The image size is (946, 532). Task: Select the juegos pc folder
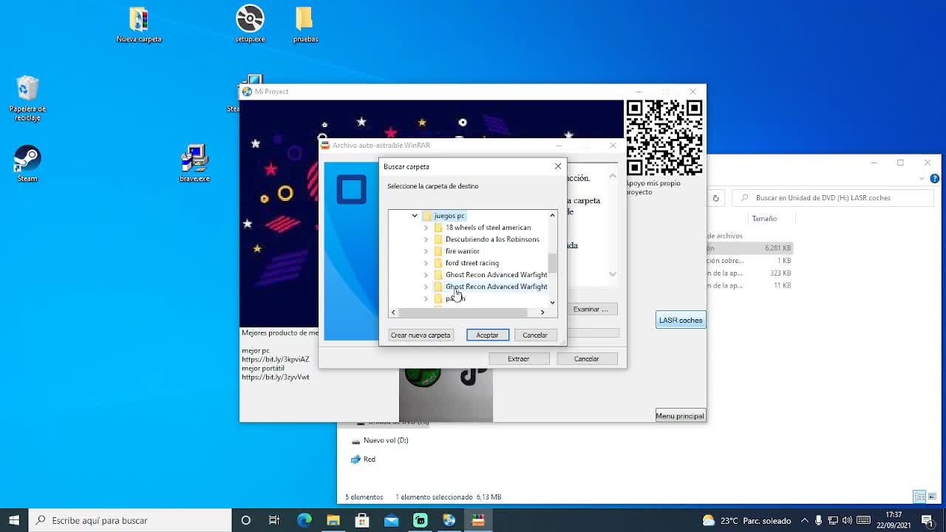[443, 216]
